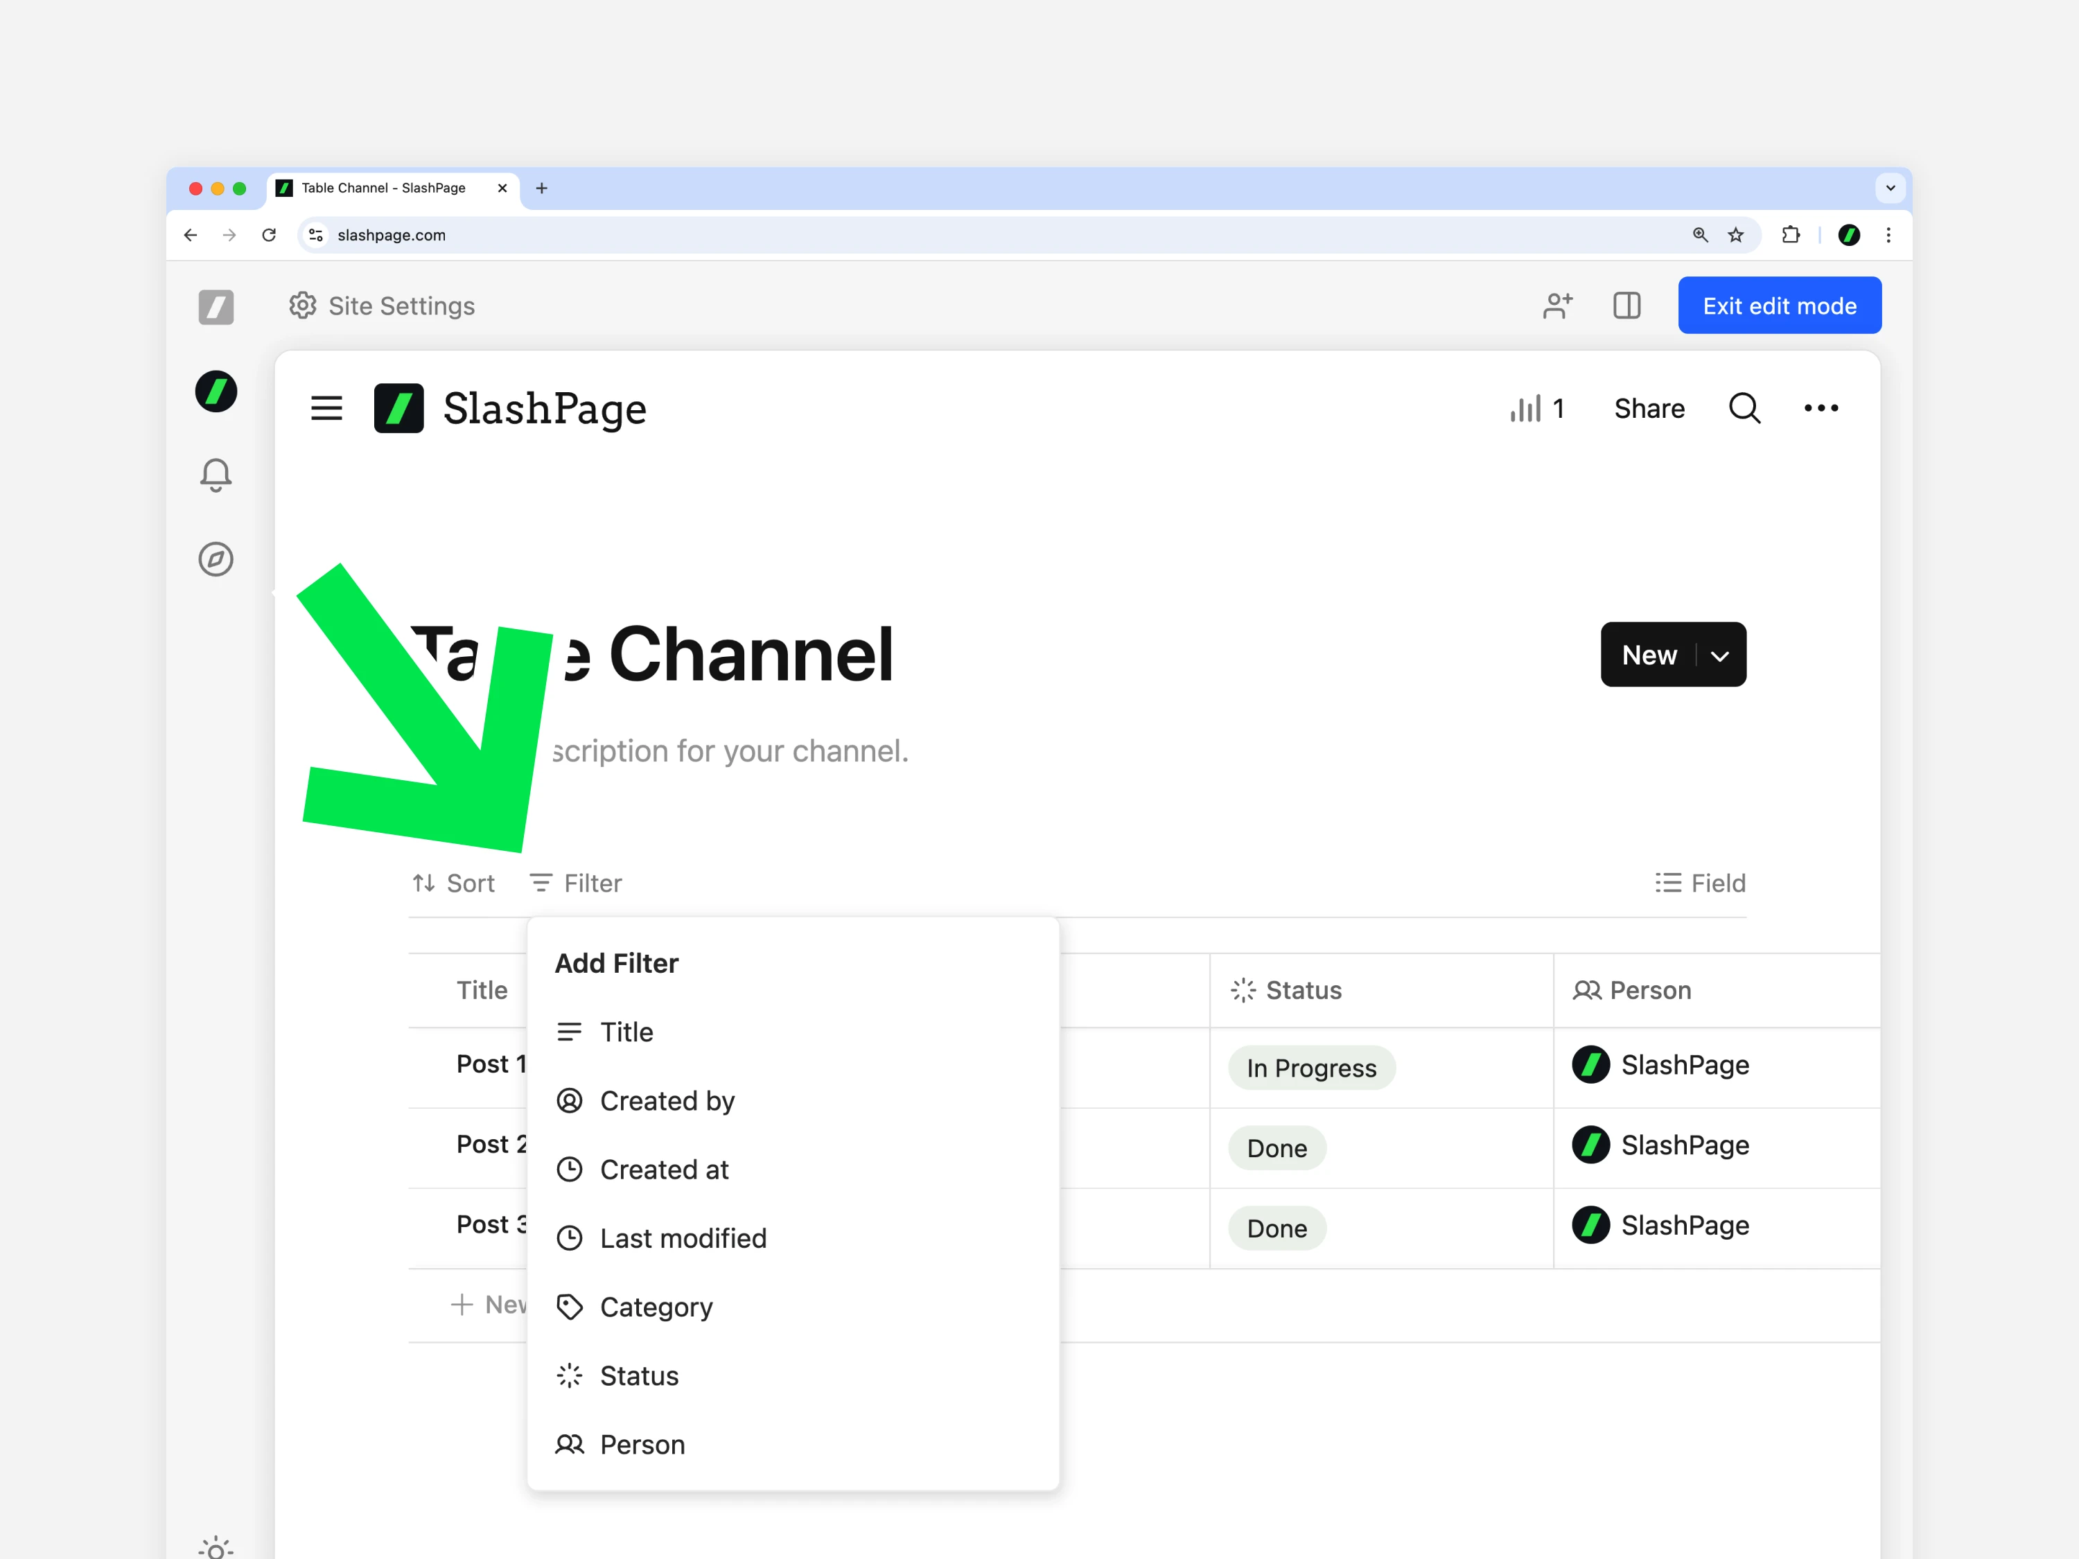Open the three-dot more options menu
The width and height of the screenshot is (2079, 1559).
pyautogui.click(x=1821, y=408)
